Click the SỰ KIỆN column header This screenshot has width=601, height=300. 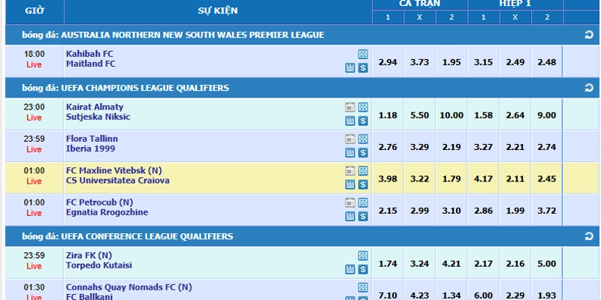pos(218,10)
